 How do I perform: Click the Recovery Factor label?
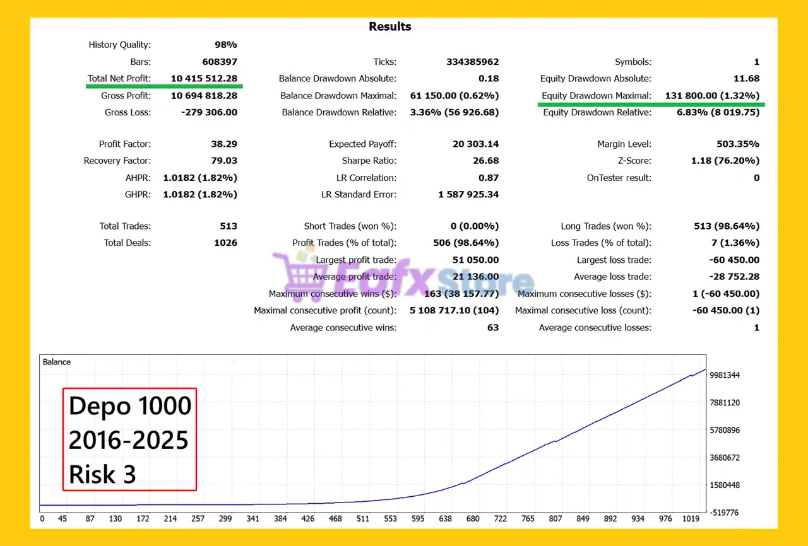[117, 161]
